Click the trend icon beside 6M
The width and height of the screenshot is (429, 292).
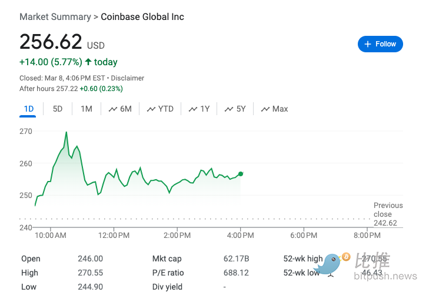pyautogui.click(x=113, y=109)
